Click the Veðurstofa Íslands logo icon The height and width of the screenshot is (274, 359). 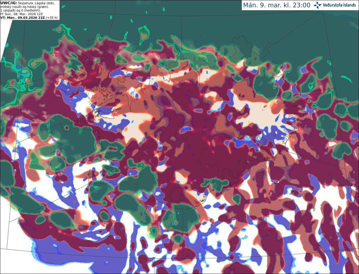point(317,5)
